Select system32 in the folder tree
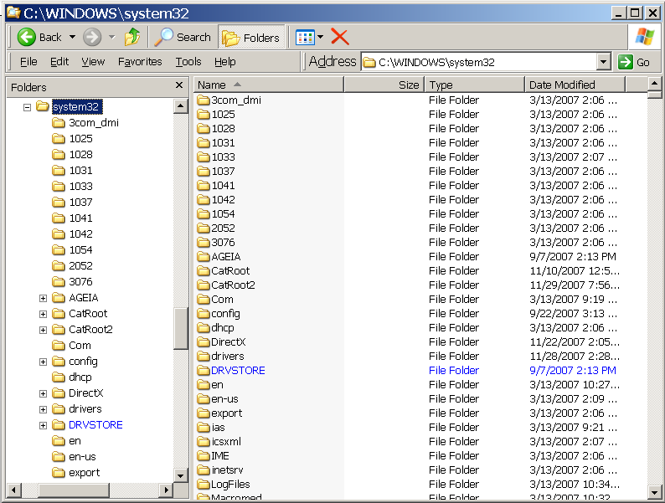This screenshot has height=503, width=665. [77, 107]
